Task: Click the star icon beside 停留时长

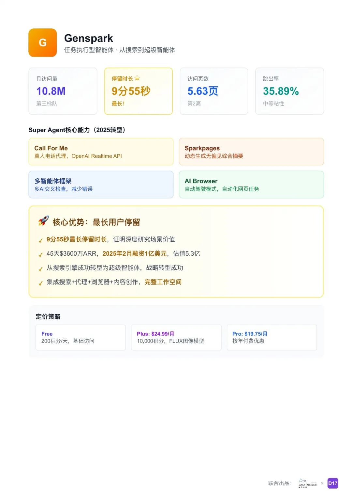Action: (137, 78)
